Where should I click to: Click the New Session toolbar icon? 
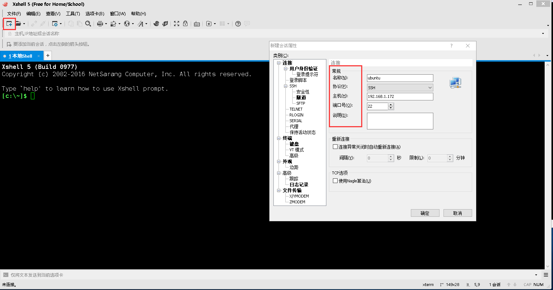[9, 24]
